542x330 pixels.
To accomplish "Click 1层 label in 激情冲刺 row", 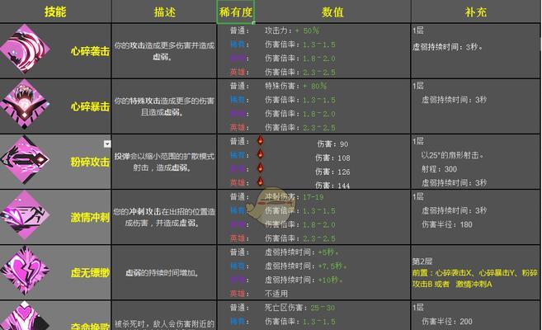I will (418, 196).
